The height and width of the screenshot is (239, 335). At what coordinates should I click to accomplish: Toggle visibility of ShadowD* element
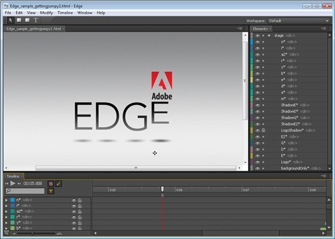click(x=258, y=111)
